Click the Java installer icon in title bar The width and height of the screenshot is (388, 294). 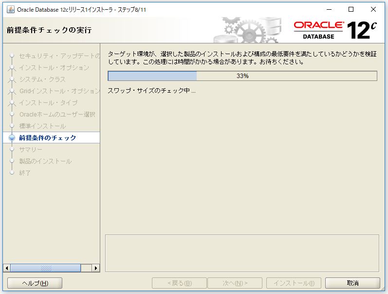click(x=11, y=10)
